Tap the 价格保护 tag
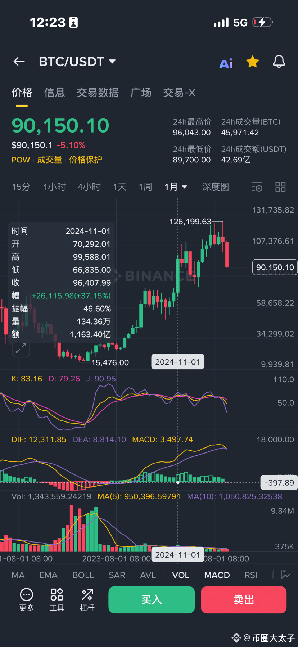298x647 pixels. 86,160
